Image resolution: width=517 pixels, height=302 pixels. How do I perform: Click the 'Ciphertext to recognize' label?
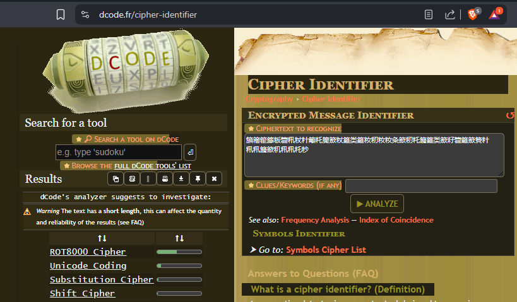(294, 129)
